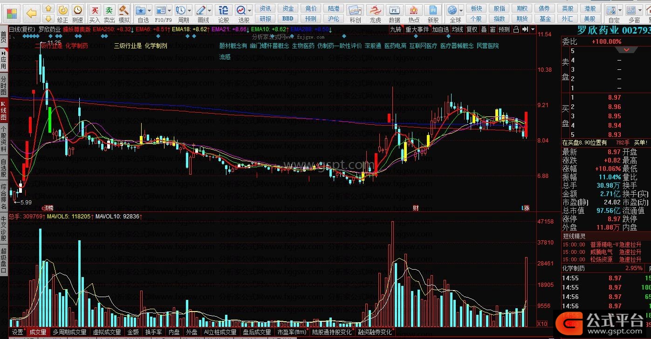Click the up arrow page icon

click(x=48, y=8)
